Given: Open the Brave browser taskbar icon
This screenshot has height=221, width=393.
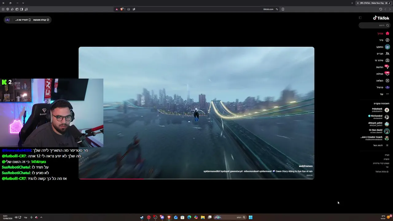Looking at the screenshot, I should [x=169, y=217].
